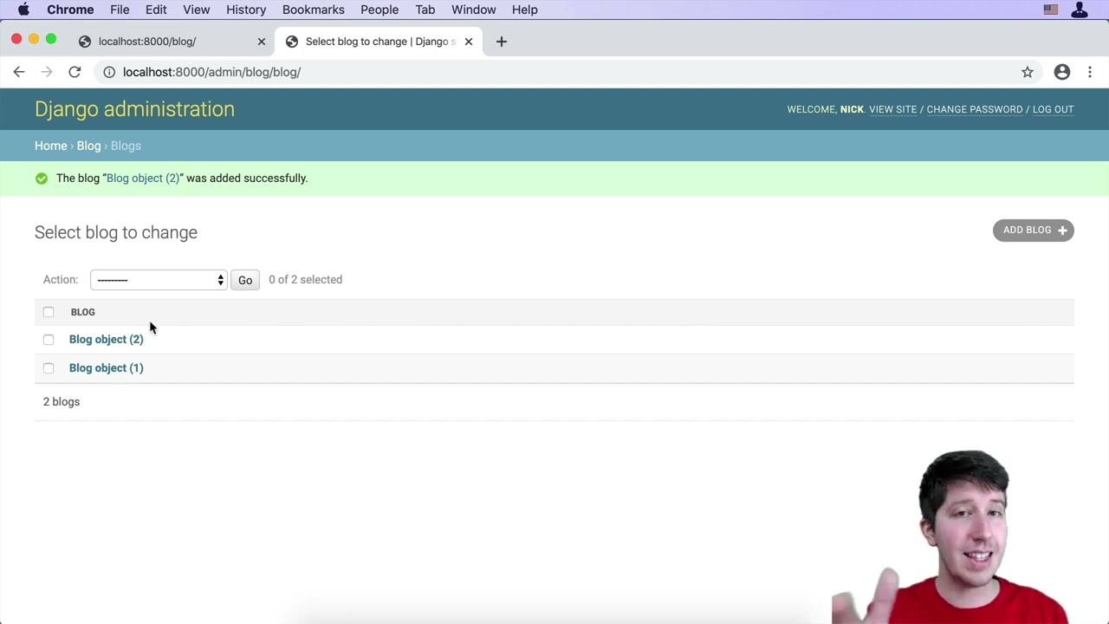Click the Apple menu icon

23,10
